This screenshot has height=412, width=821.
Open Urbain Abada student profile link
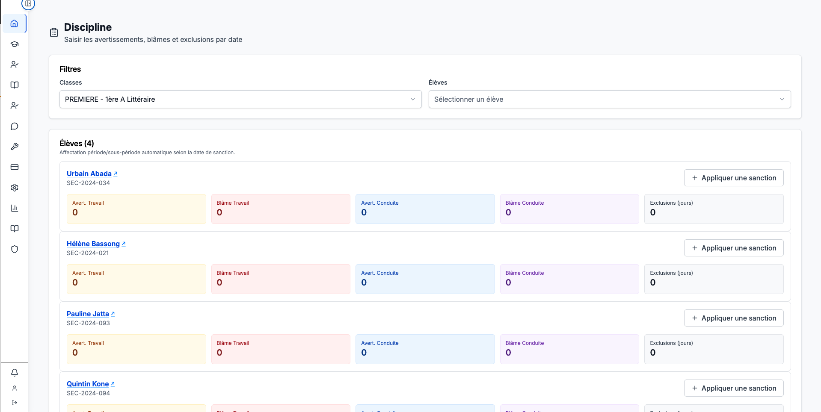[89, 174]
